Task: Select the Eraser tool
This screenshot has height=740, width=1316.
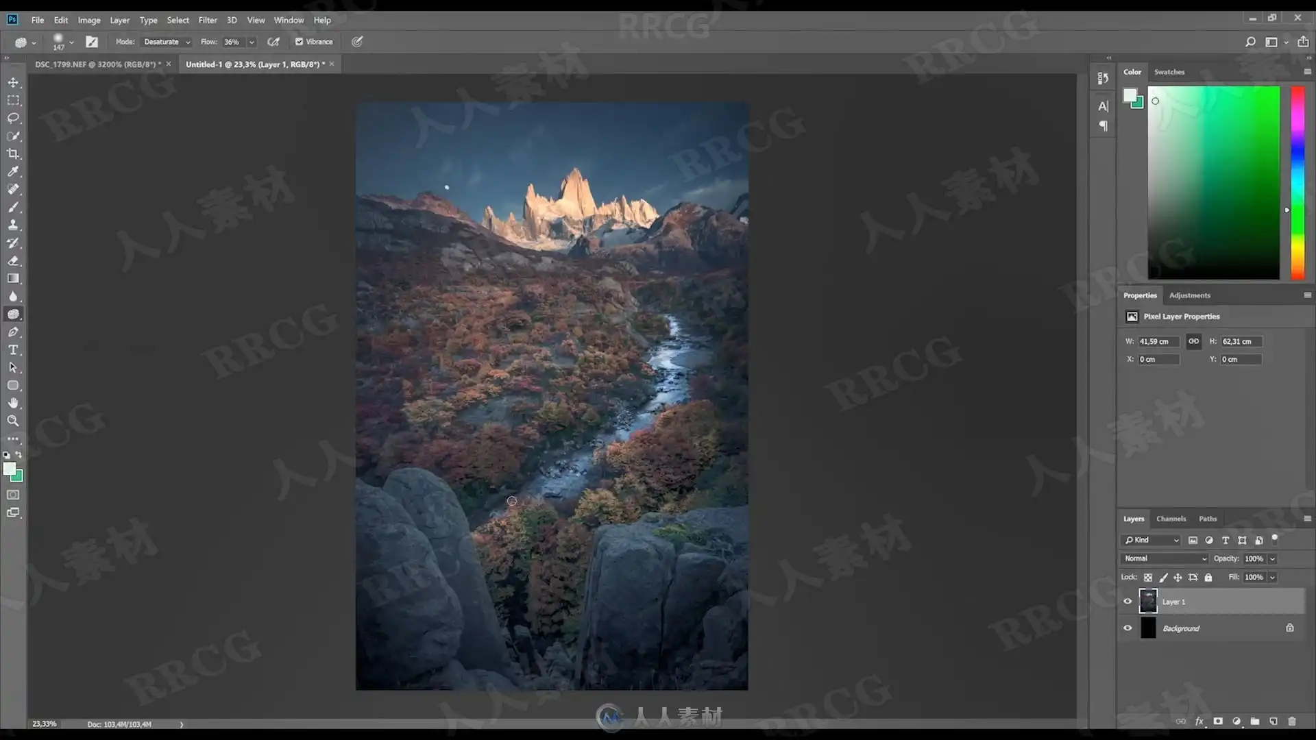Action: (x=13, y=260)
